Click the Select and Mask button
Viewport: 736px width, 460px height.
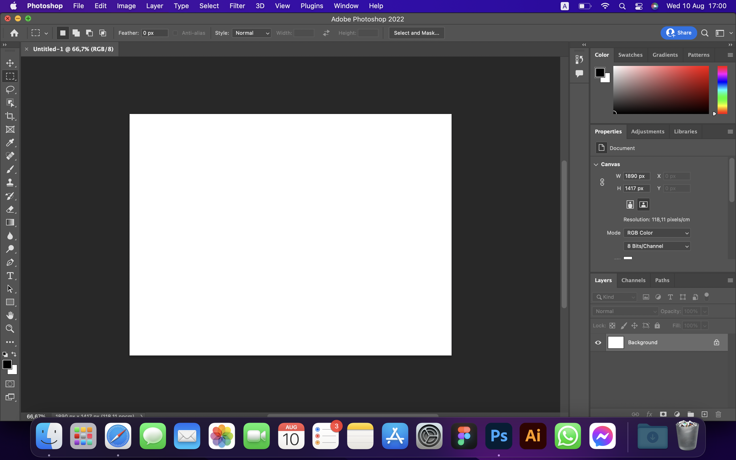coord(416,33)
